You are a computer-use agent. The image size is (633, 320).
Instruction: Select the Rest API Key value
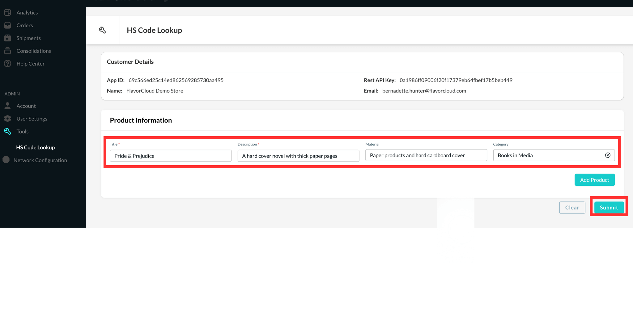point(456,80)
